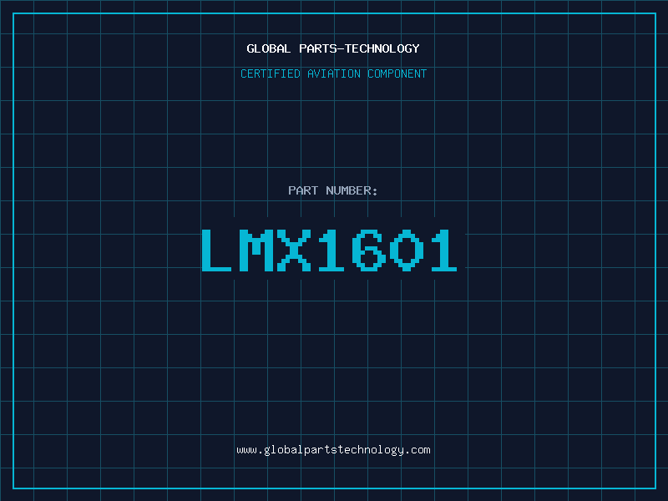668x501 pixels.
Task: Select the part number LMX1601
Action: pyautogui.click(x=329, y=250)
